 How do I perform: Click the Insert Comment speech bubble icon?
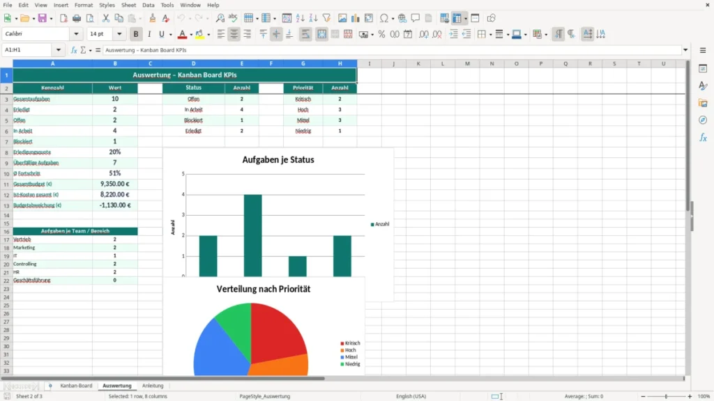pos(416,18)
